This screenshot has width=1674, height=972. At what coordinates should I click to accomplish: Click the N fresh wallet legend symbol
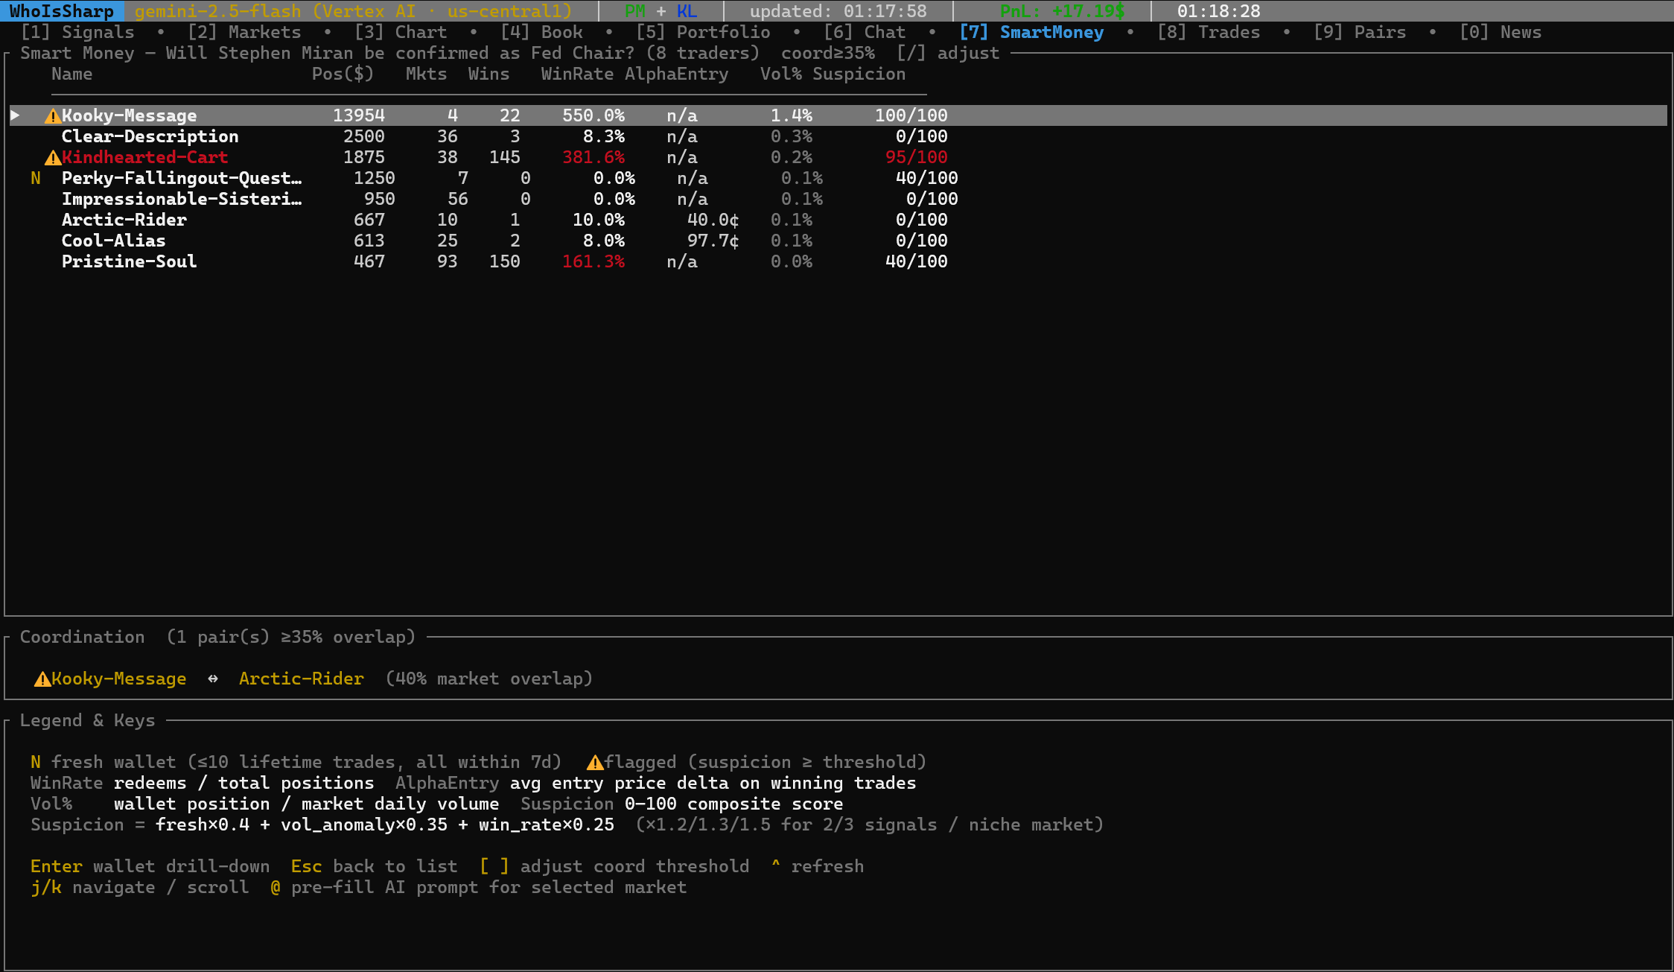coord(36,763)
